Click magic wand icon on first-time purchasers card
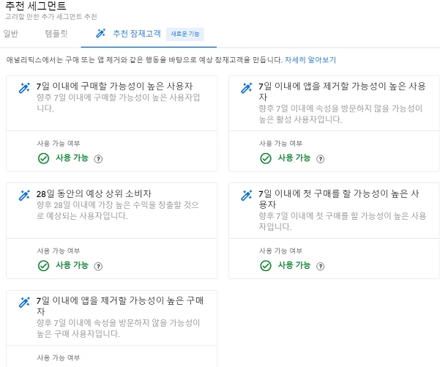The image size is (440, 367). (x=247, y=196)
